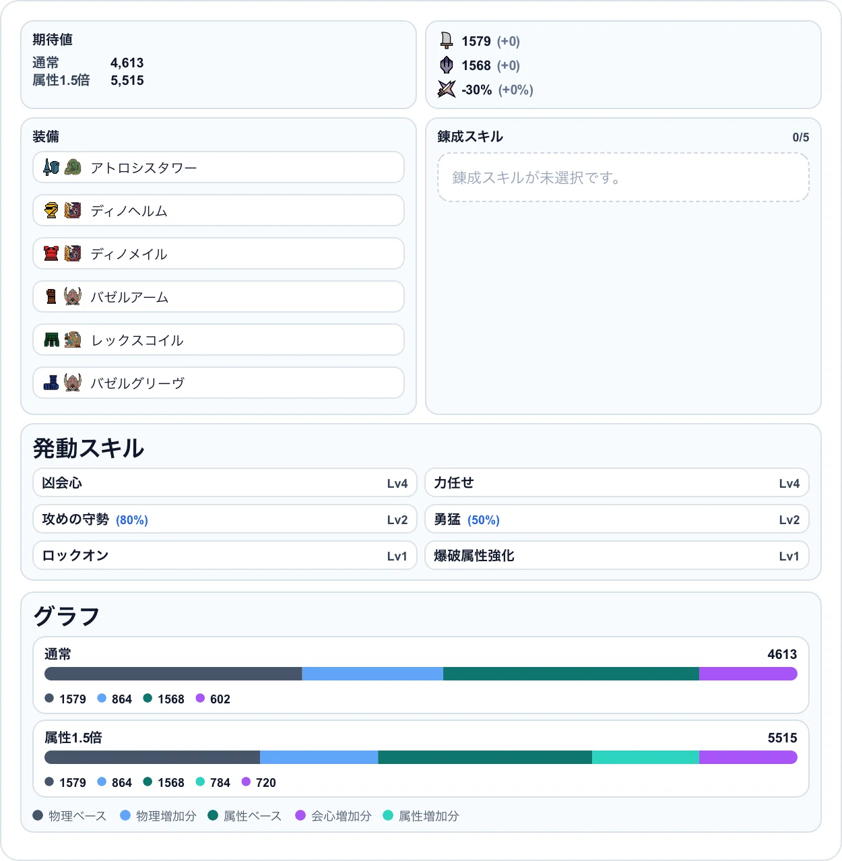Click the 発動スキル section heading
842x861 pixels.
(x=88, y=448)
